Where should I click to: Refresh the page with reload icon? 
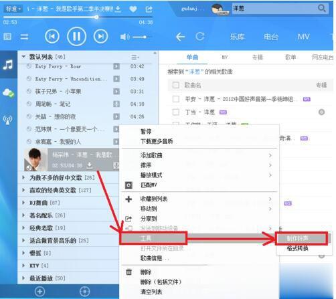(200, 36)
